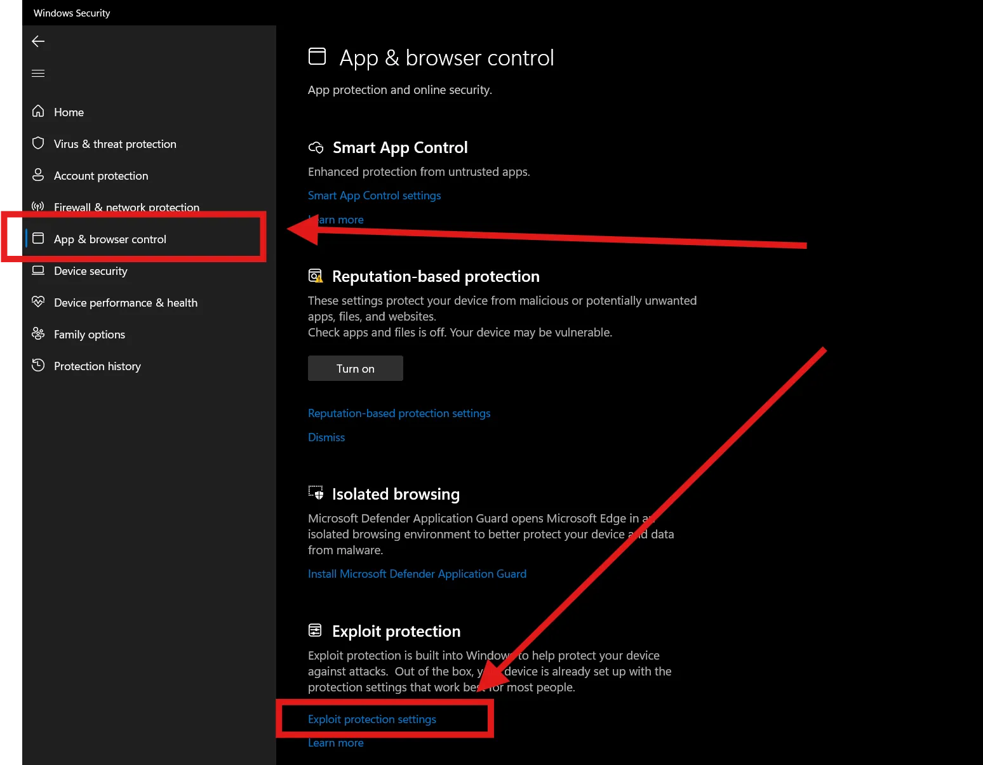The width and height of the screenshot is (983, 765).
Task: Click the Virus & threat protection shield icon
Action: click(38, 143)
